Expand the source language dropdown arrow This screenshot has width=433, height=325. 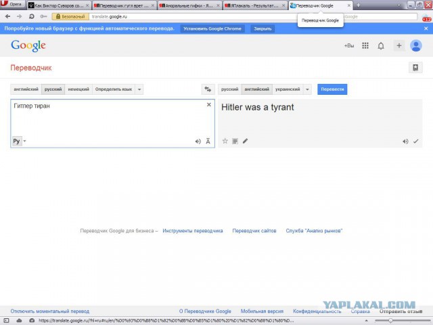click(x=139, y=89)
